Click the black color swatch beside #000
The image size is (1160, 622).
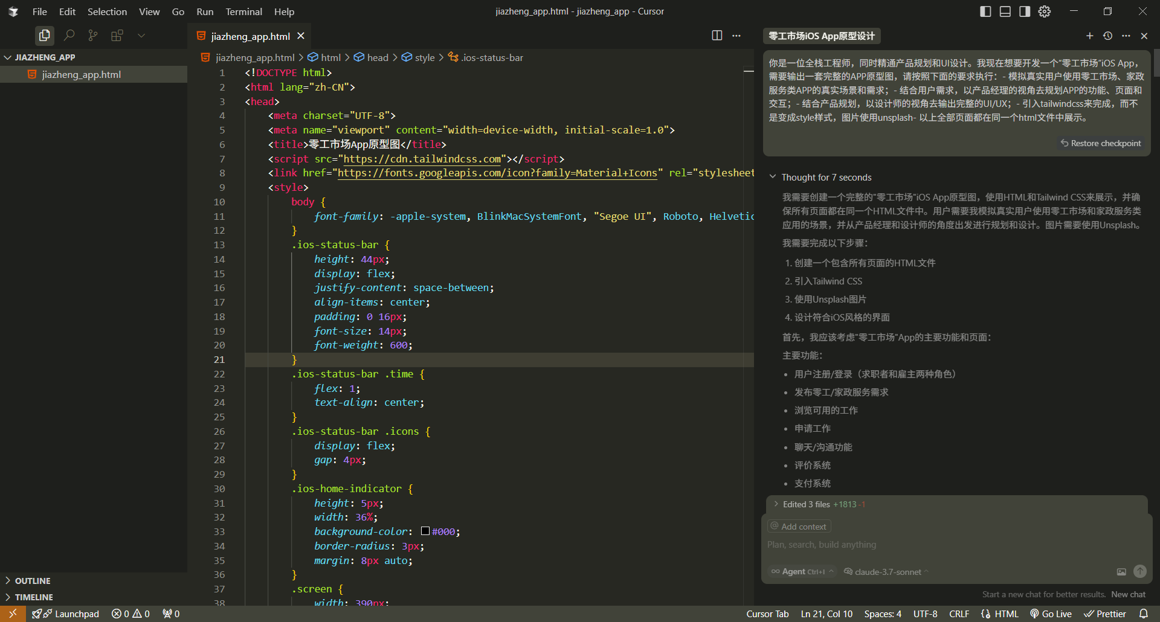pos(425,531)
